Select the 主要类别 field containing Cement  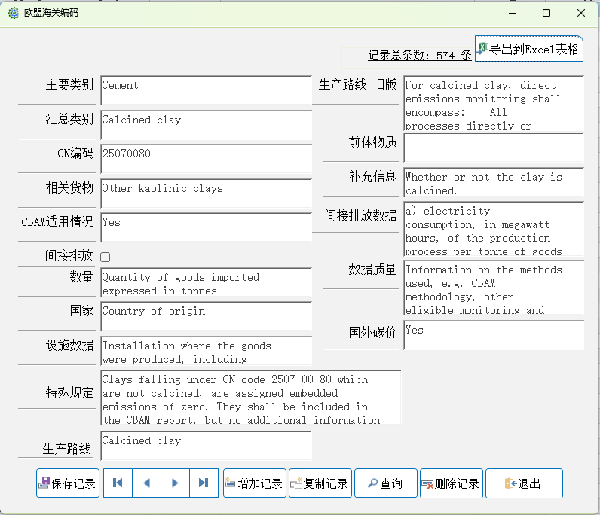click(206, 90)
